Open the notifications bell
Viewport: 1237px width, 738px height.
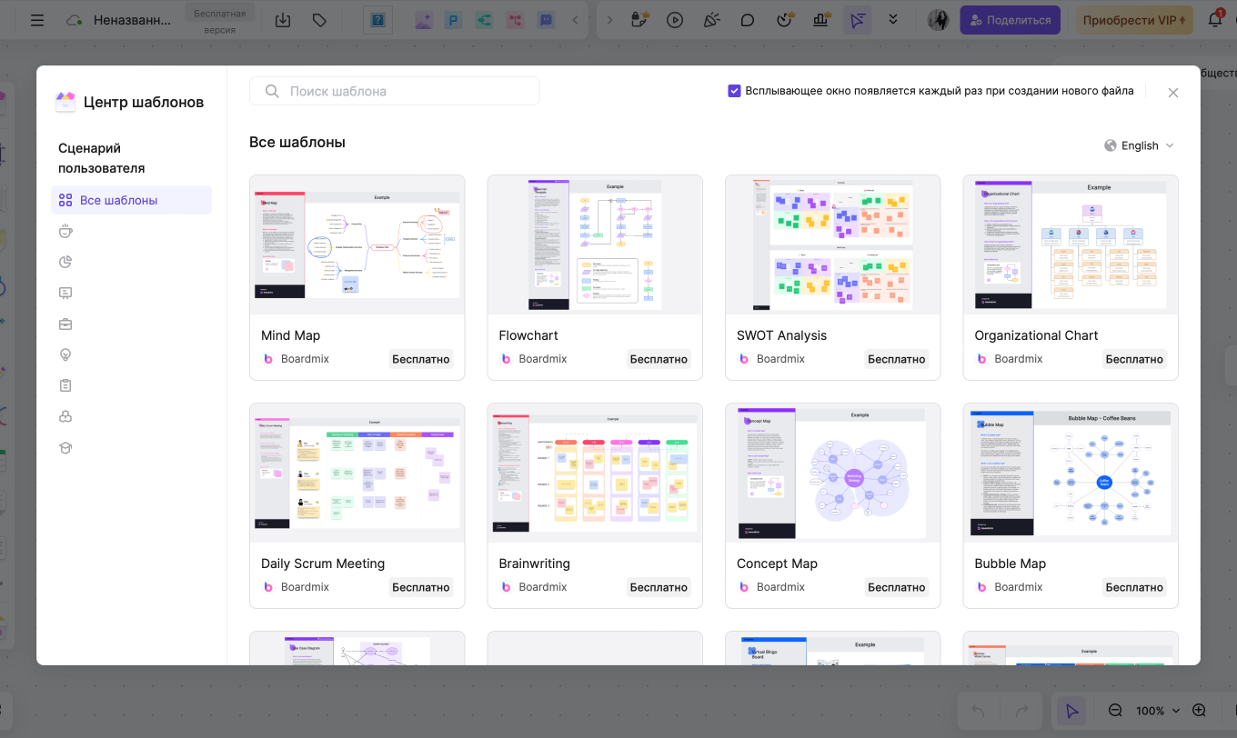[1215, 20]
